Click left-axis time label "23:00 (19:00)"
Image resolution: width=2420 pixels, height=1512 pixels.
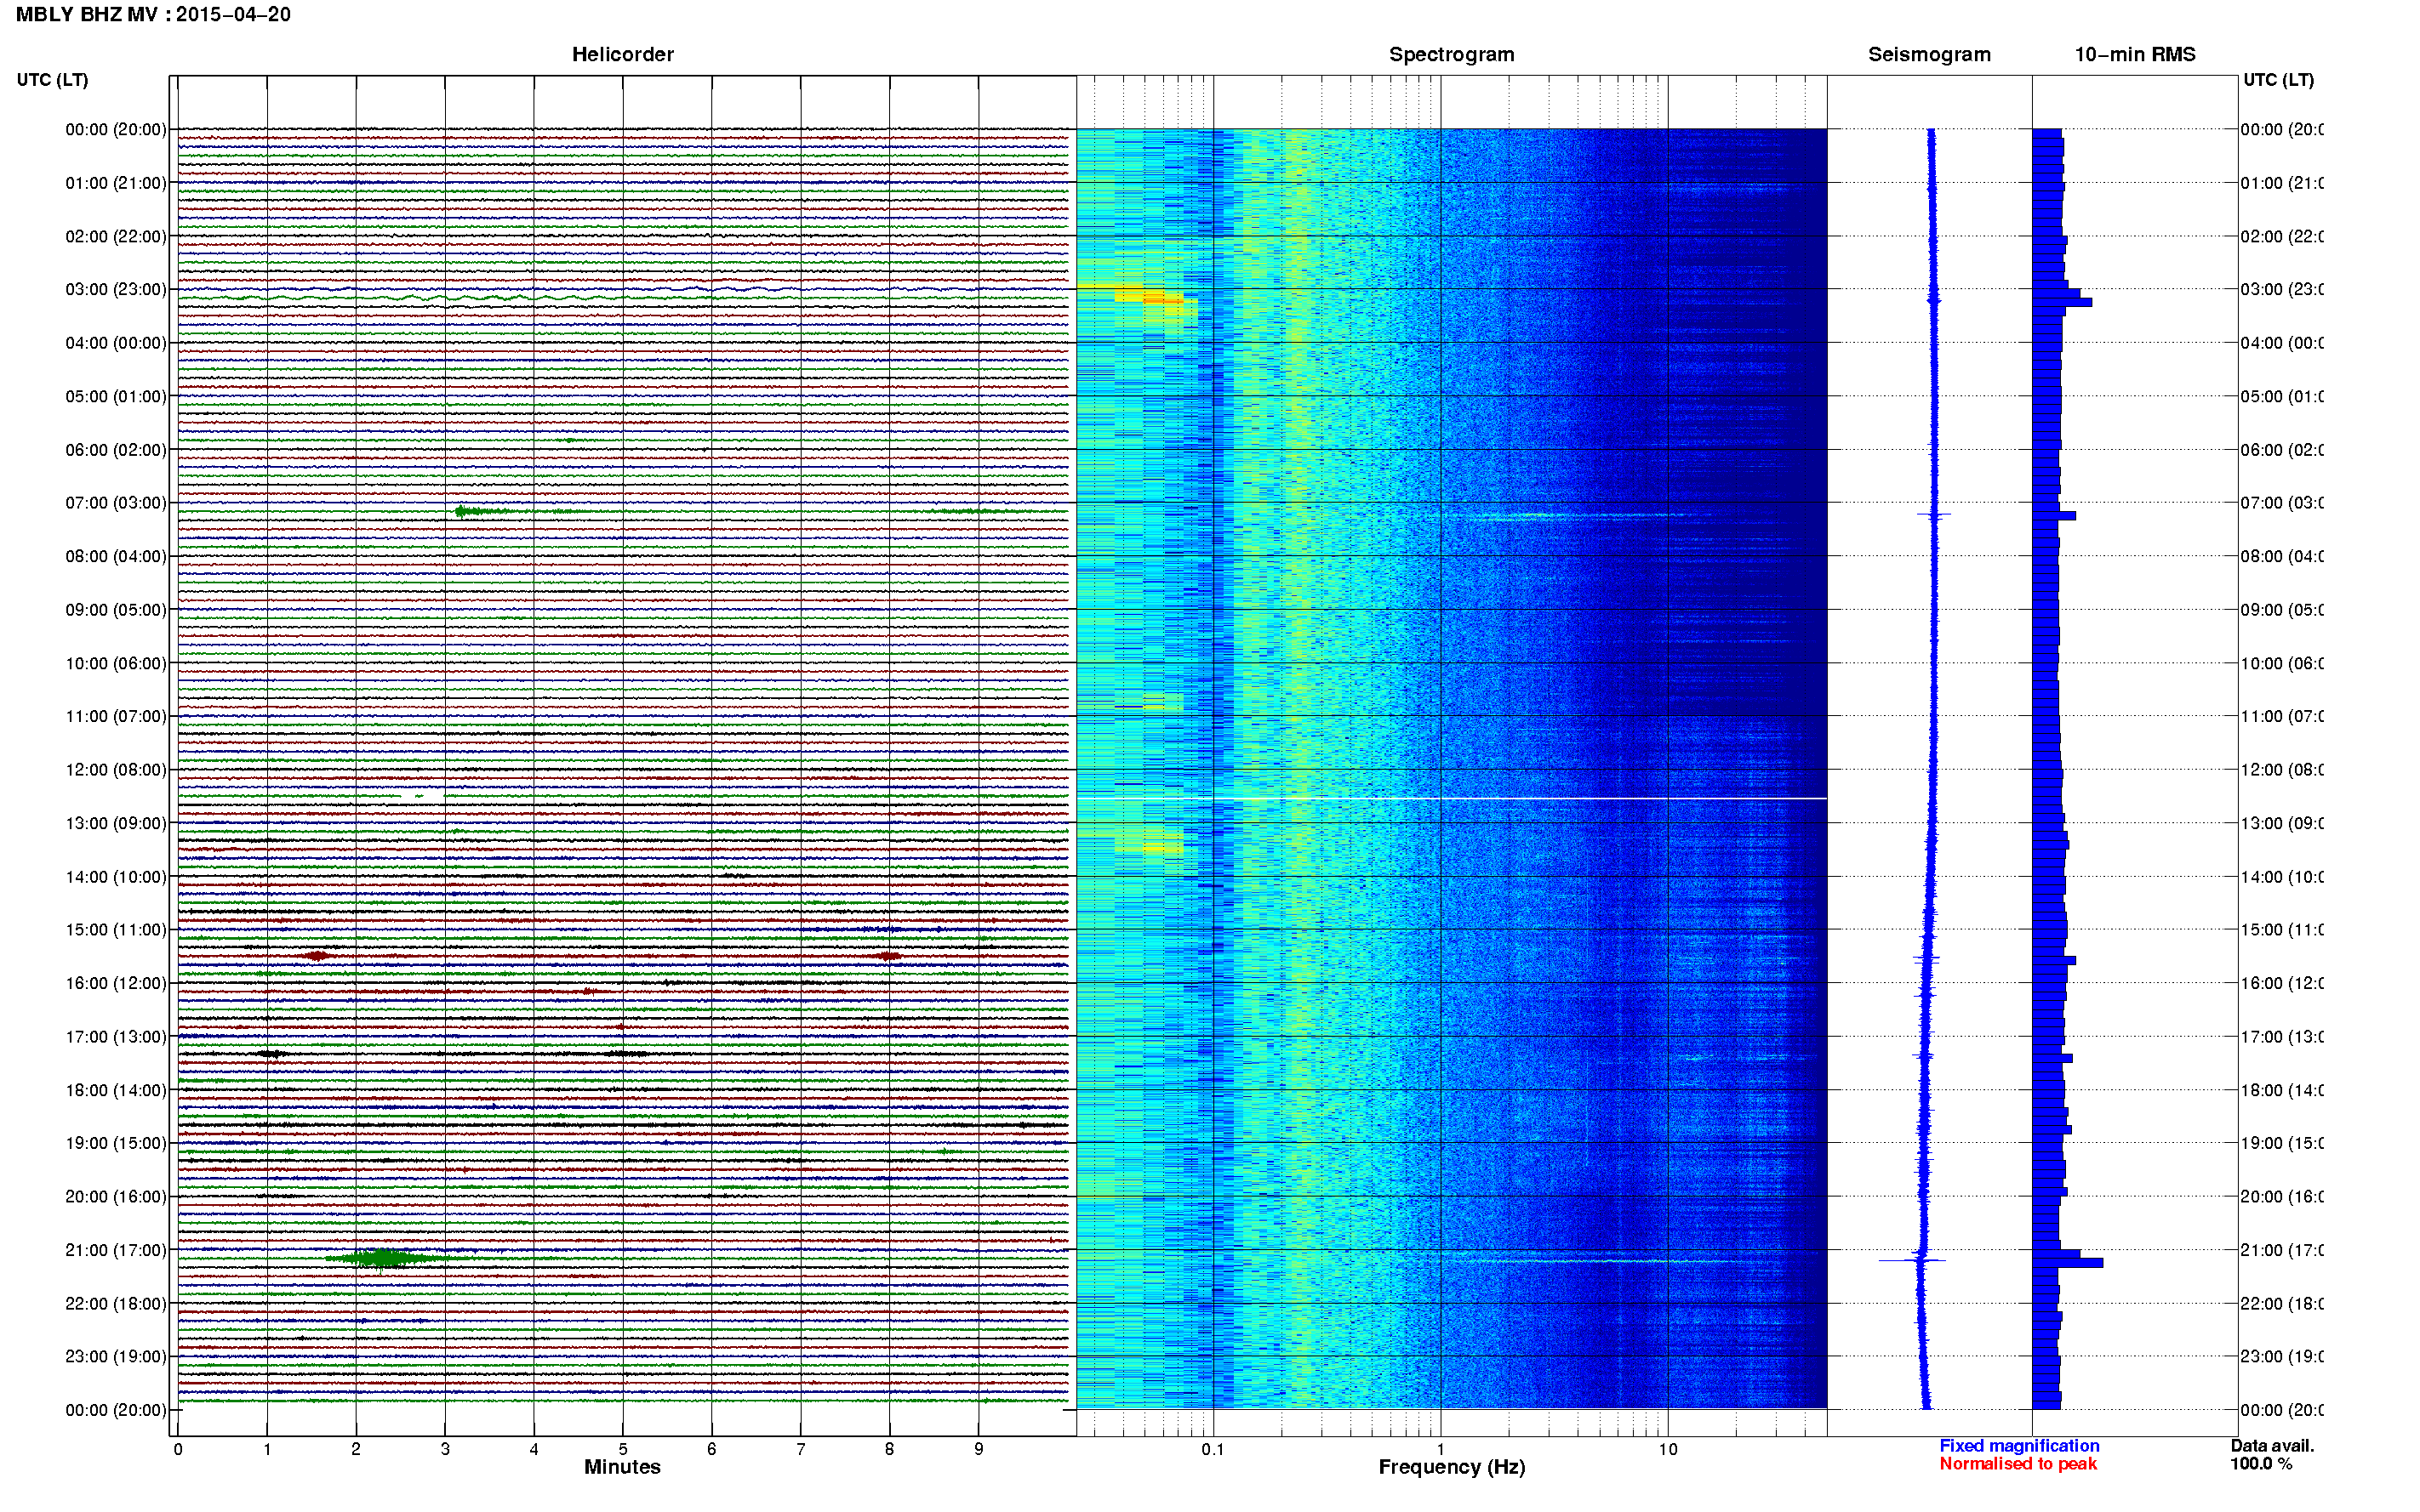pyautogui.click(x=116, y=1357)
